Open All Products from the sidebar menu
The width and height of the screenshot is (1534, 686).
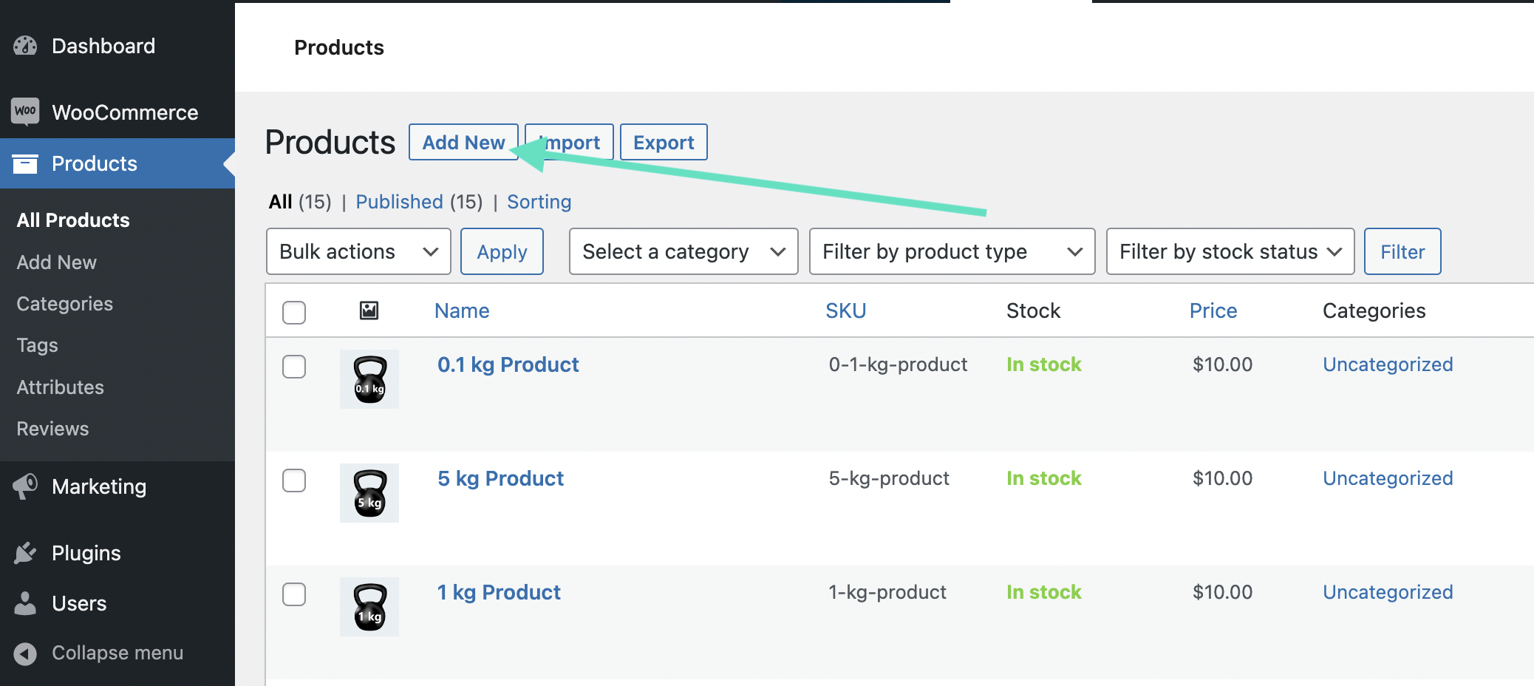click(72, 220)
